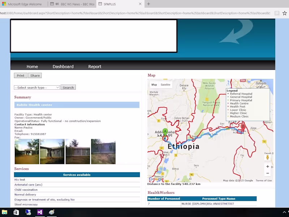The width and height of the screenshot is (289, 217).
Task: Switch map to Satellite view
Action: tap(165, 85)
